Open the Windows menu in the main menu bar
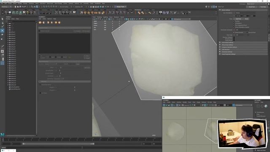 click(32, 3)
